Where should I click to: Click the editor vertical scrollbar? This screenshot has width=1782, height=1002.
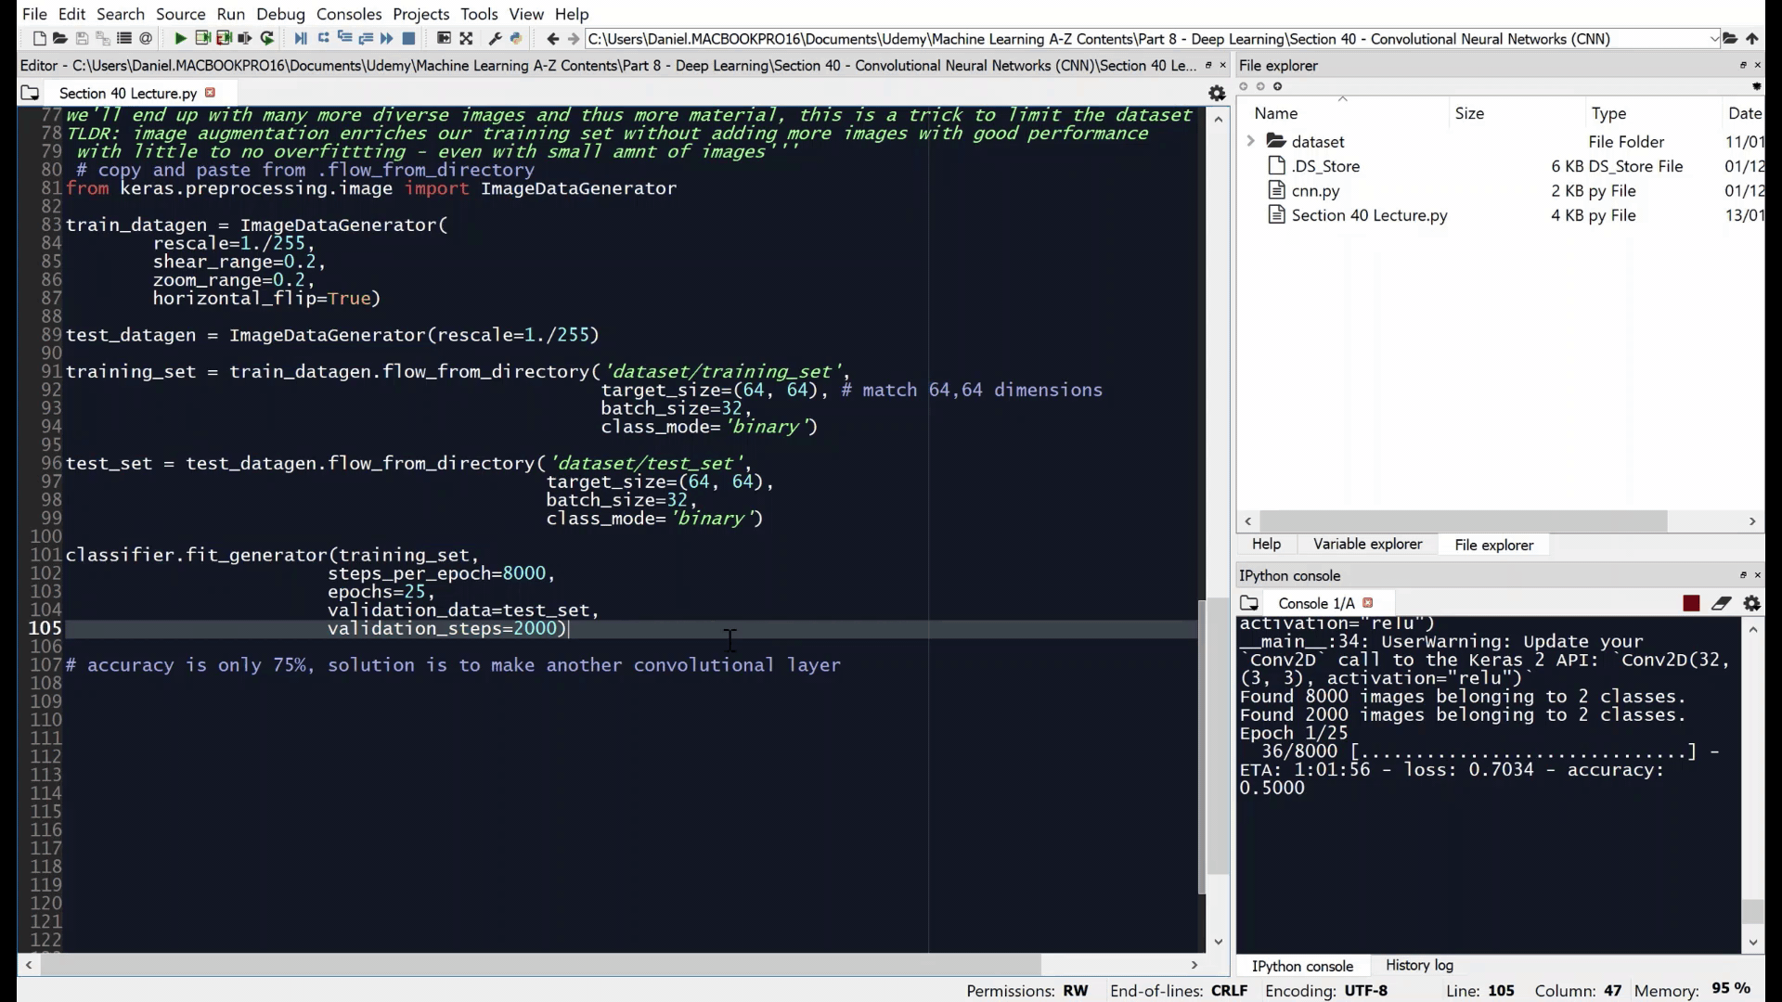click(x=1218, y=736)
